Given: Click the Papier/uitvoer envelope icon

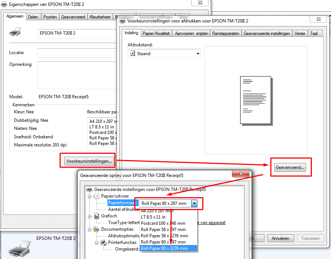Looking at the screenshot, I should pyautogui.click(x=97, y=196).
